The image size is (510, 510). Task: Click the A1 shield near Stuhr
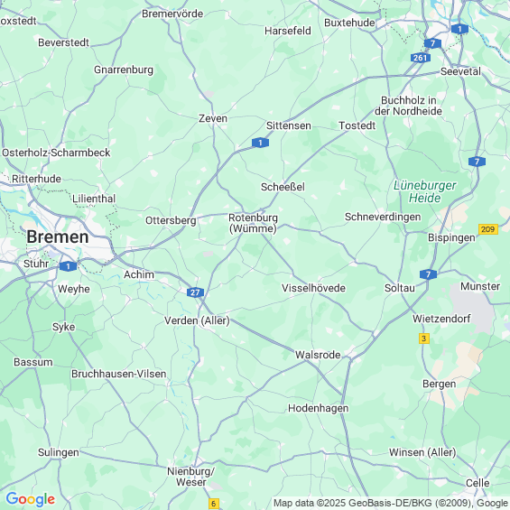(x=69, y=266)
